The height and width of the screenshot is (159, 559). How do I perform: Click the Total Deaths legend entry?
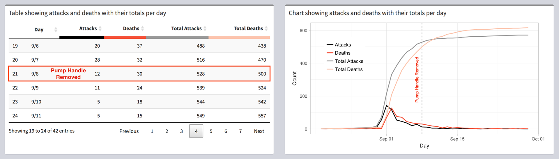[x=349, y=69]
